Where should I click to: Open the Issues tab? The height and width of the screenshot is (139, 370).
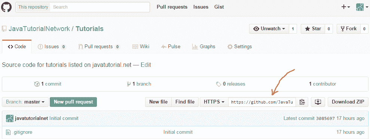click(x=52, y=47)
